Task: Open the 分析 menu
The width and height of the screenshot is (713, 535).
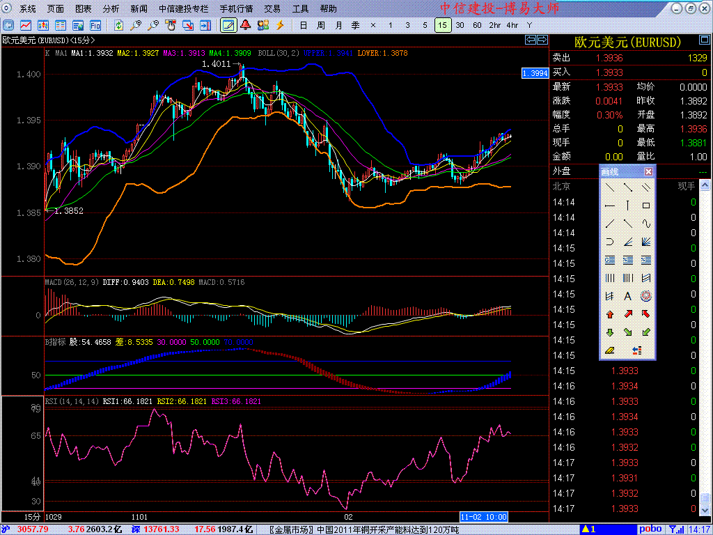Action: click(x=111, y=9)
